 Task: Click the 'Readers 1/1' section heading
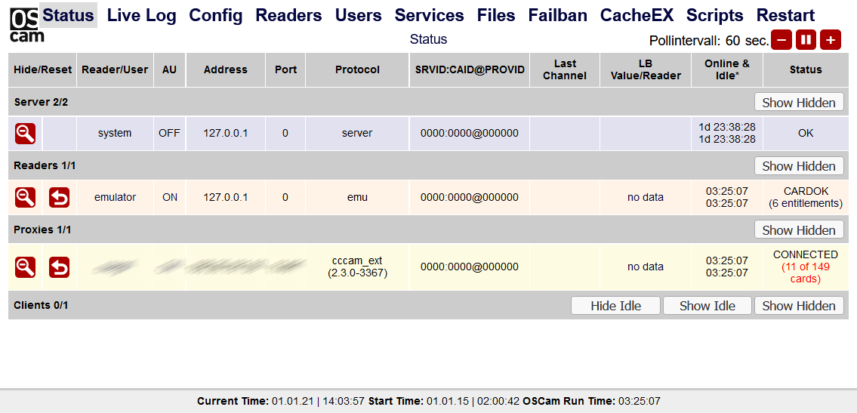45,166
